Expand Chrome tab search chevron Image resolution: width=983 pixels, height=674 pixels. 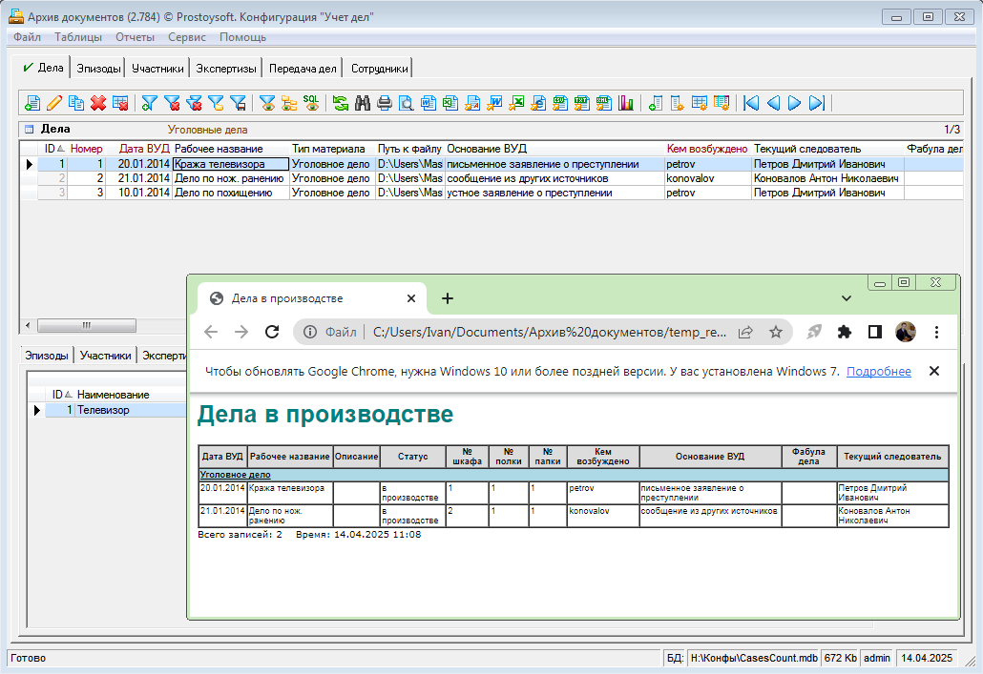coord(847,298)
